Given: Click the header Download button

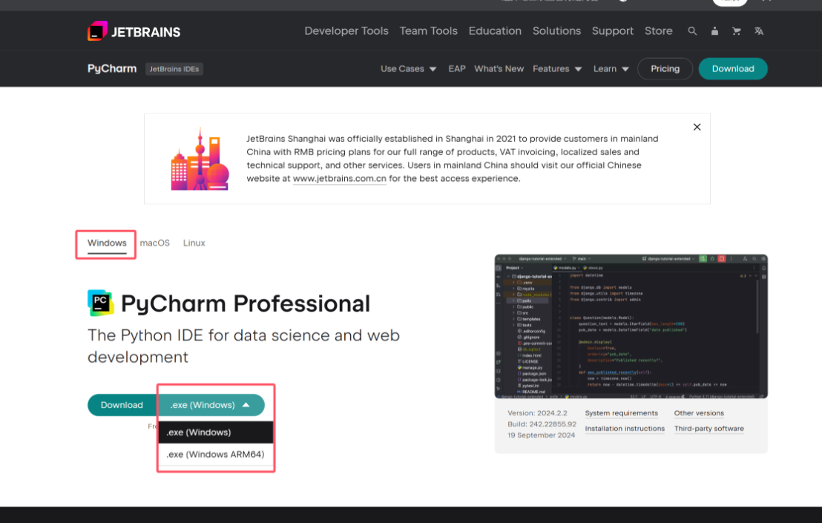Looking at the screenshot, I should coord(733,69).
